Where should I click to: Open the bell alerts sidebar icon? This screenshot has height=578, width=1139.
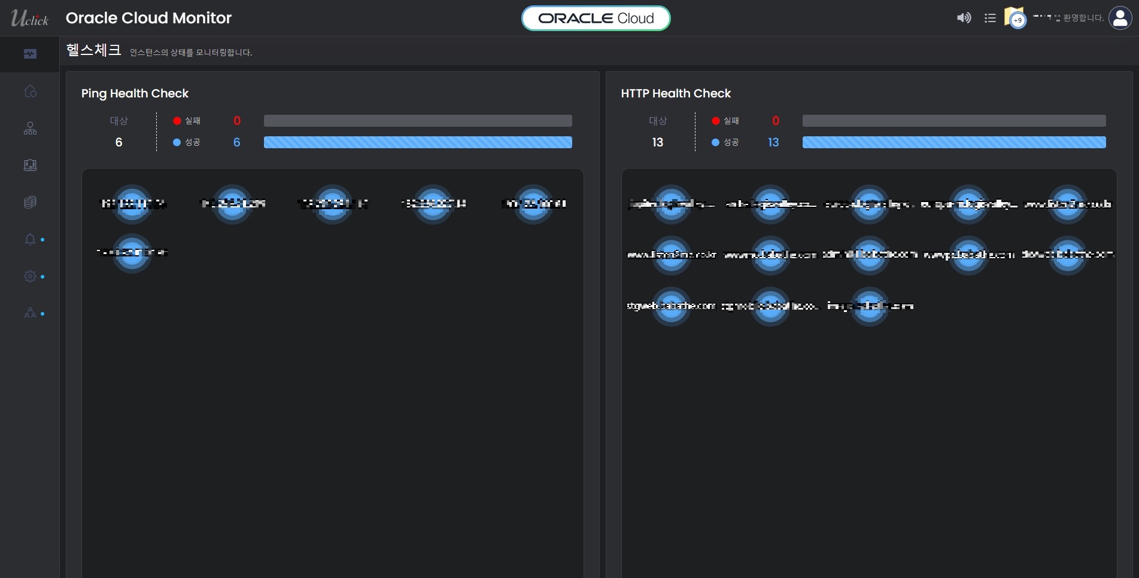coord(30,239)
